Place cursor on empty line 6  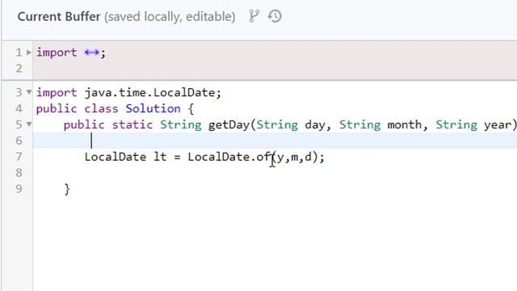275,141
